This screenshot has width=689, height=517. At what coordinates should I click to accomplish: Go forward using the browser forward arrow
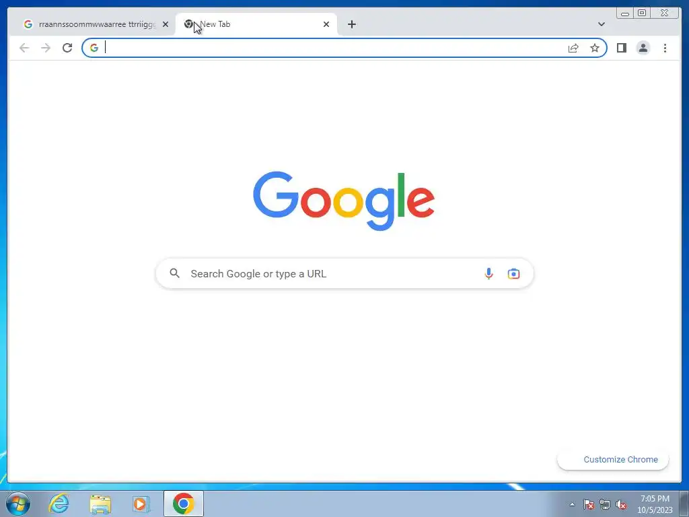tap(46, 48)
